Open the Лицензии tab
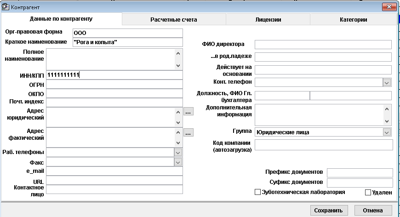 pyautogui.click(x=268, y=19)
